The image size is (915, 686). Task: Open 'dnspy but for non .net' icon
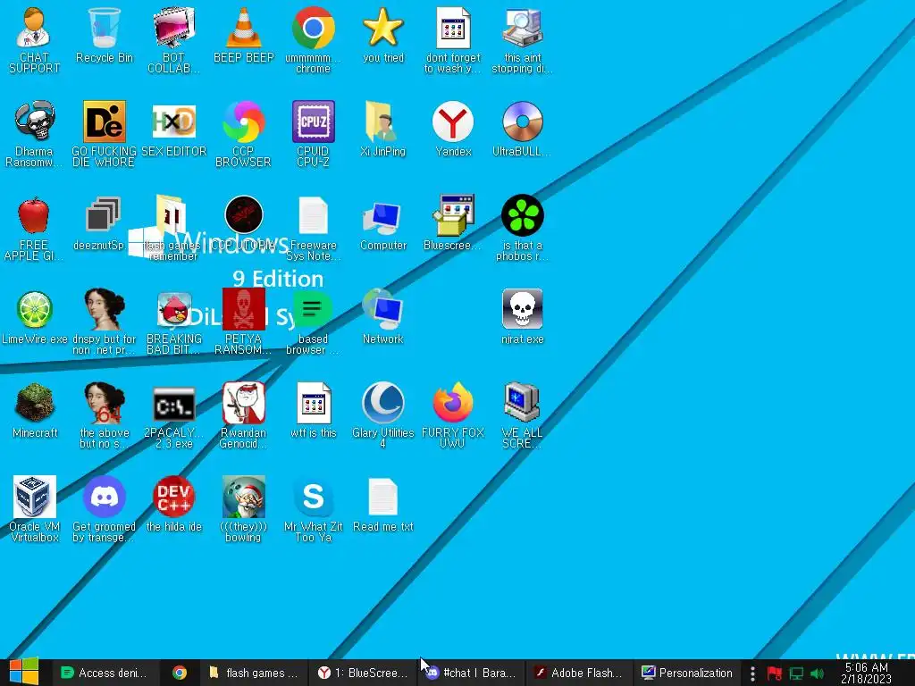click(104, 322)
